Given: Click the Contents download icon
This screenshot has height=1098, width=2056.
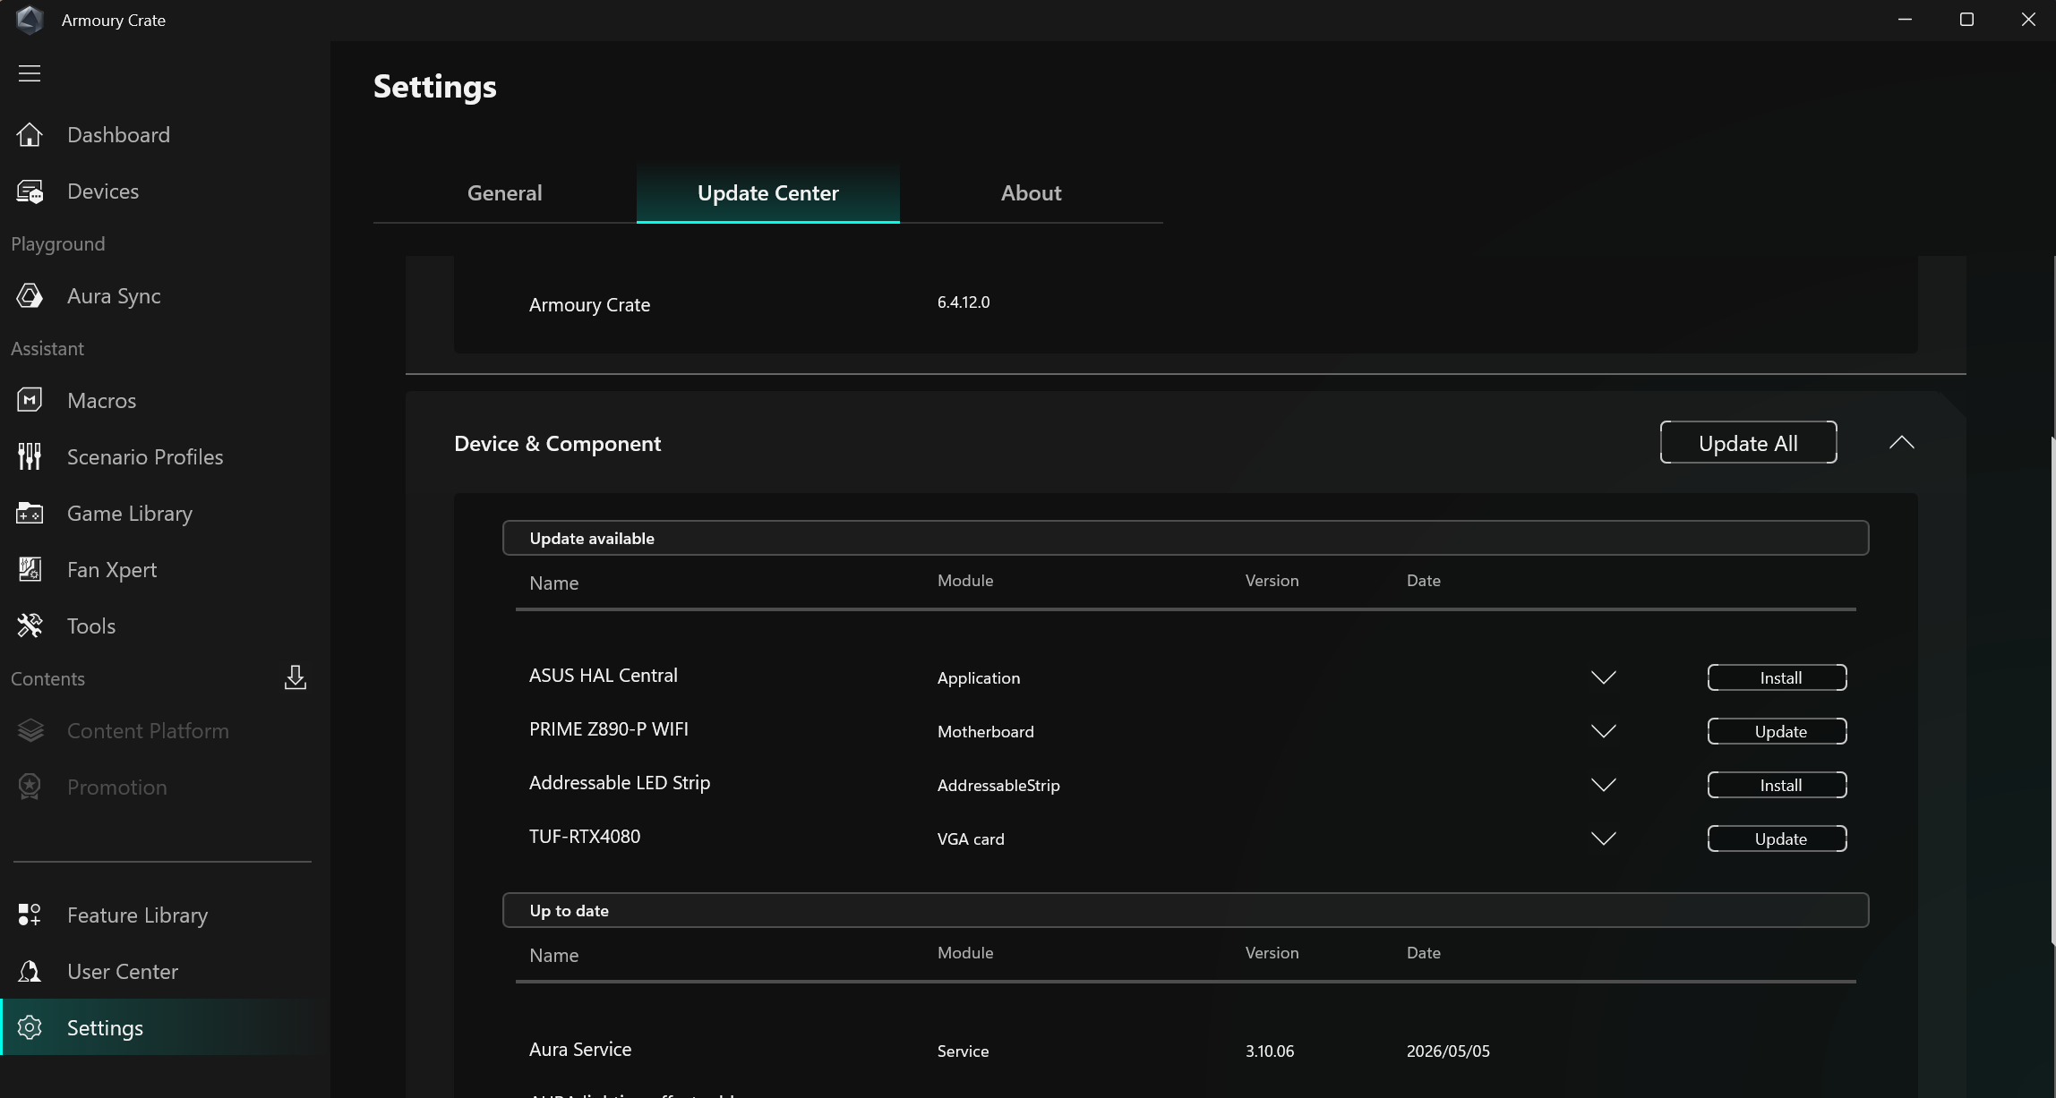Looking at the screenshot, I should click(x=296, y=677).
